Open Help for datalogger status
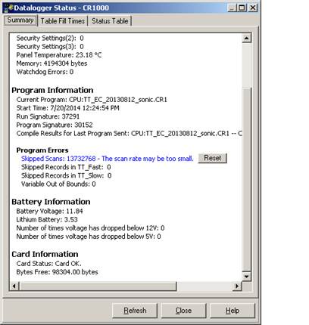Viewport: 309px width, 325px height. tap(233, 311)
